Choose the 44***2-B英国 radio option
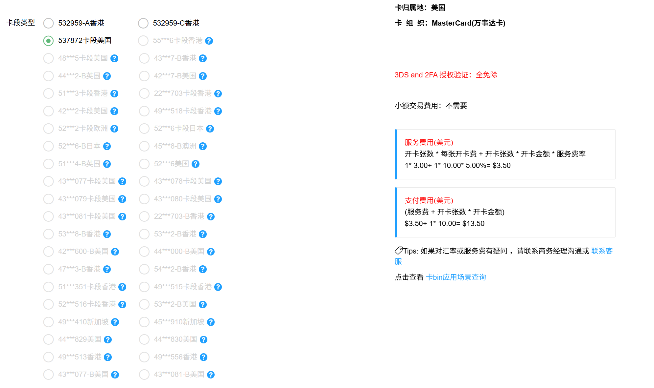This screenshot has height=388, width=654. [49, 76]
